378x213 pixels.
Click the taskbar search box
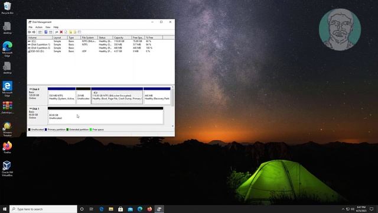[x=43, y=209]
